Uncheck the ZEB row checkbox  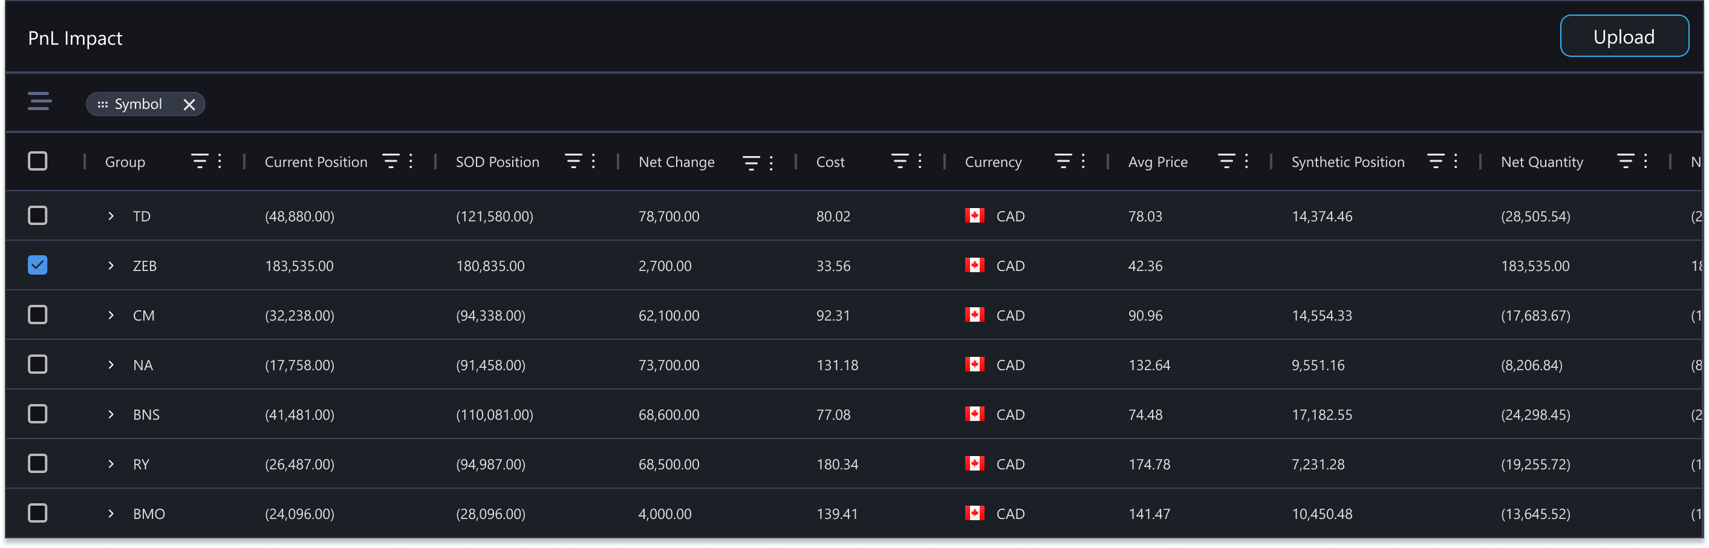point(38,266)
